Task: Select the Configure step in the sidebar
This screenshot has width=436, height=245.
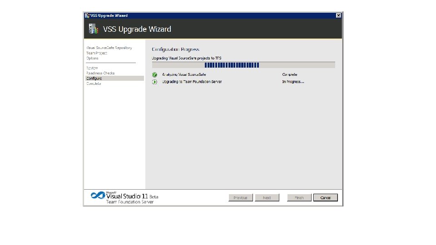Action: [x=114, y=78]
